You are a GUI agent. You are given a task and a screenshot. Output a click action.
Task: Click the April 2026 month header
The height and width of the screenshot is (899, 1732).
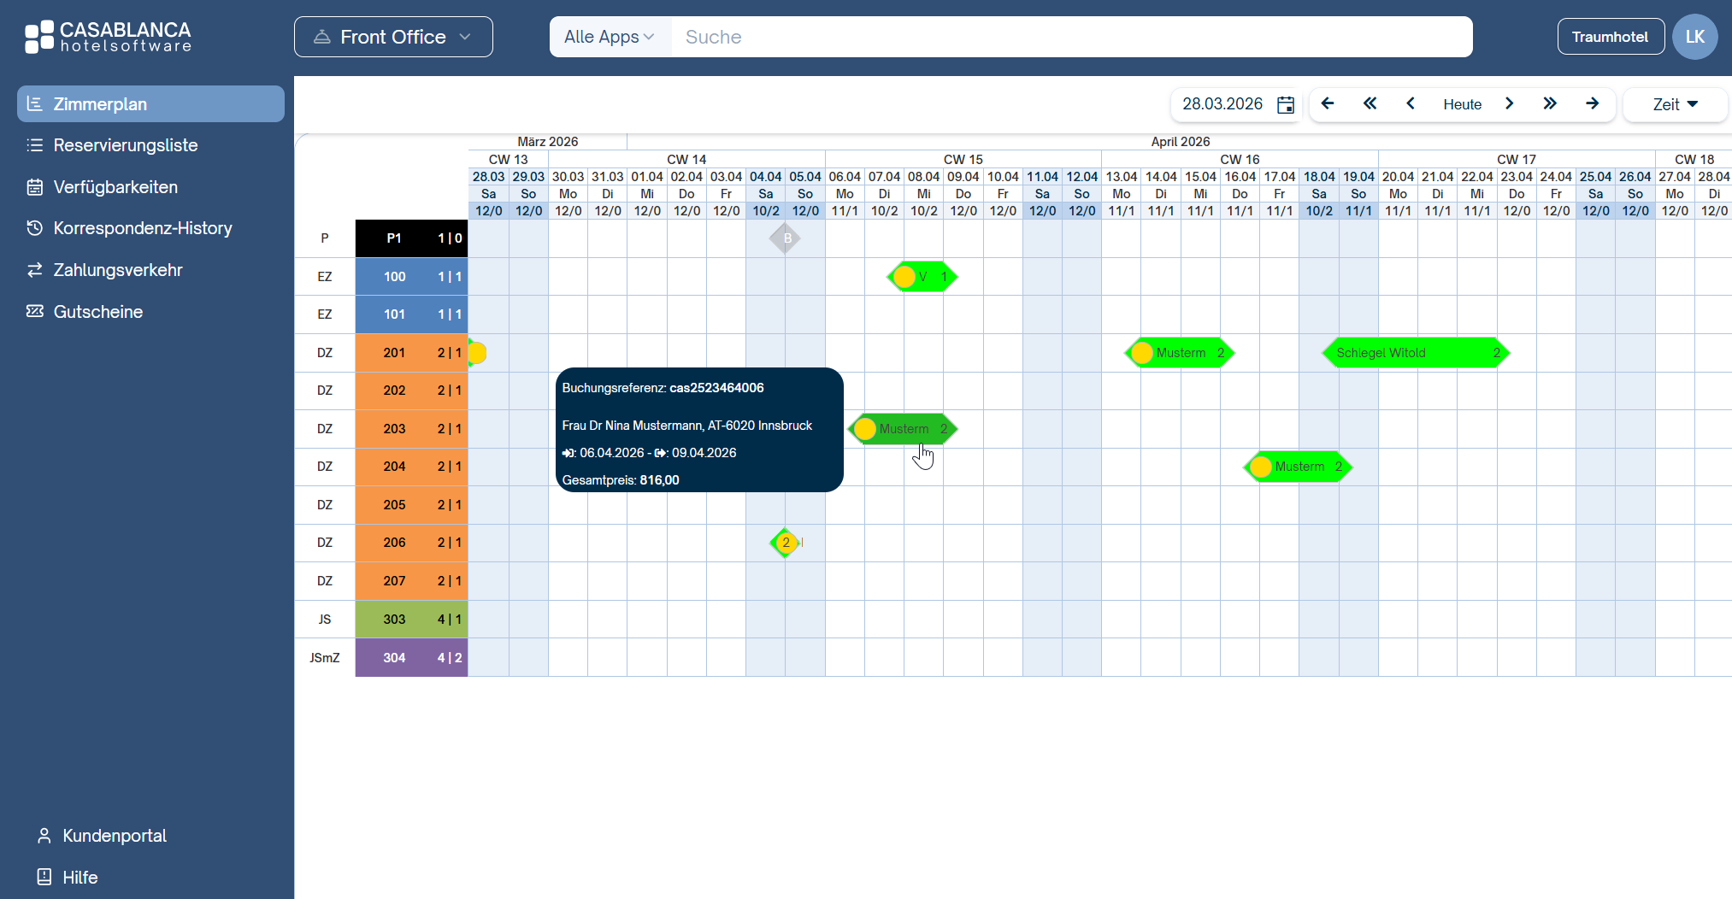click(x=1181, y=142)
